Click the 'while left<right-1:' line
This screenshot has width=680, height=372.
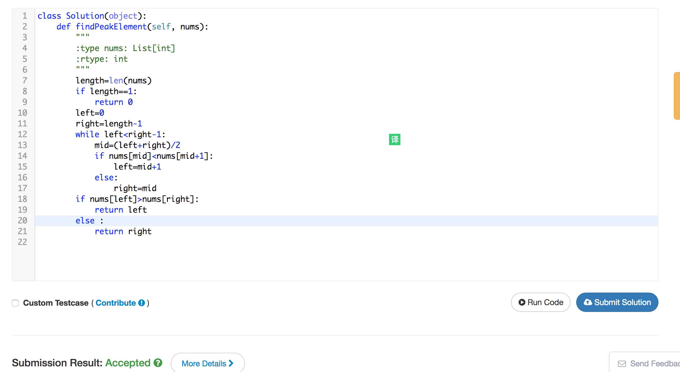120,134
